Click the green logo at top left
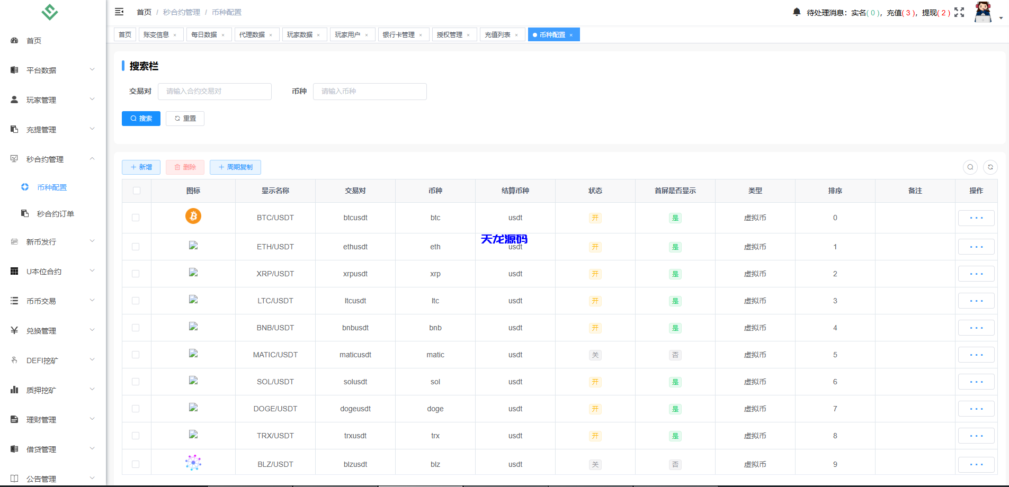1009x487 pixels. tap(49, 12)
